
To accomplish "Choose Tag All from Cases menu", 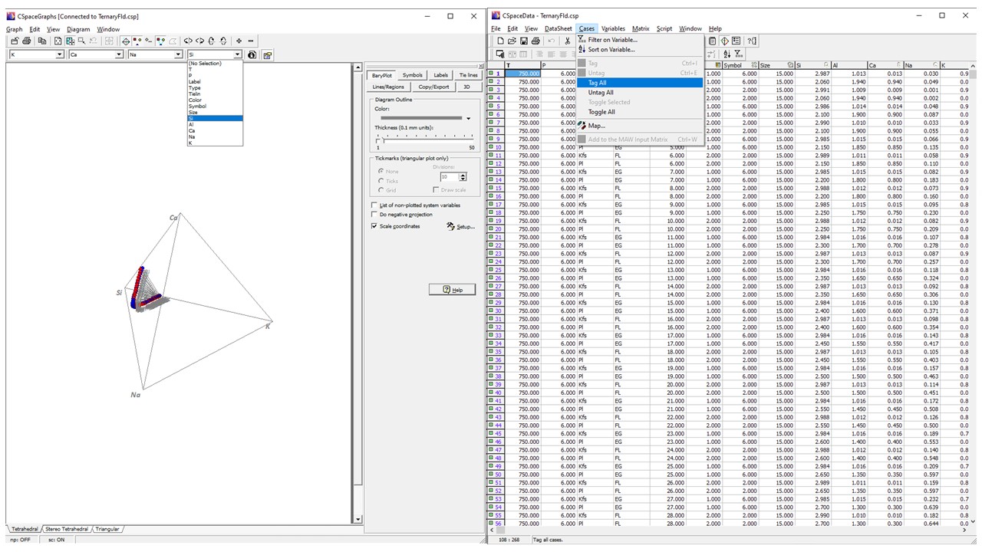I will pos(597,83).
